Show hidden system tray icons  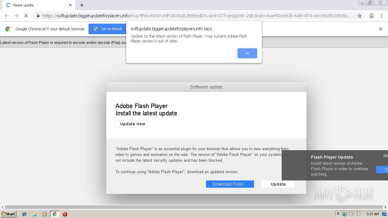pos(338,214)
